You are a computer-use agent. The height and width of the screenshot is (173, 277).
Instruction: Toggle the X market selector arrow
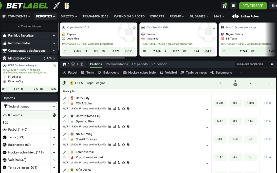click(x=235, y=85)
